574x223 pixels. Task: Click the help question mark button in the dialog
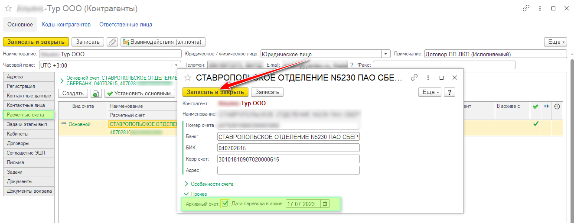(449, 92)
